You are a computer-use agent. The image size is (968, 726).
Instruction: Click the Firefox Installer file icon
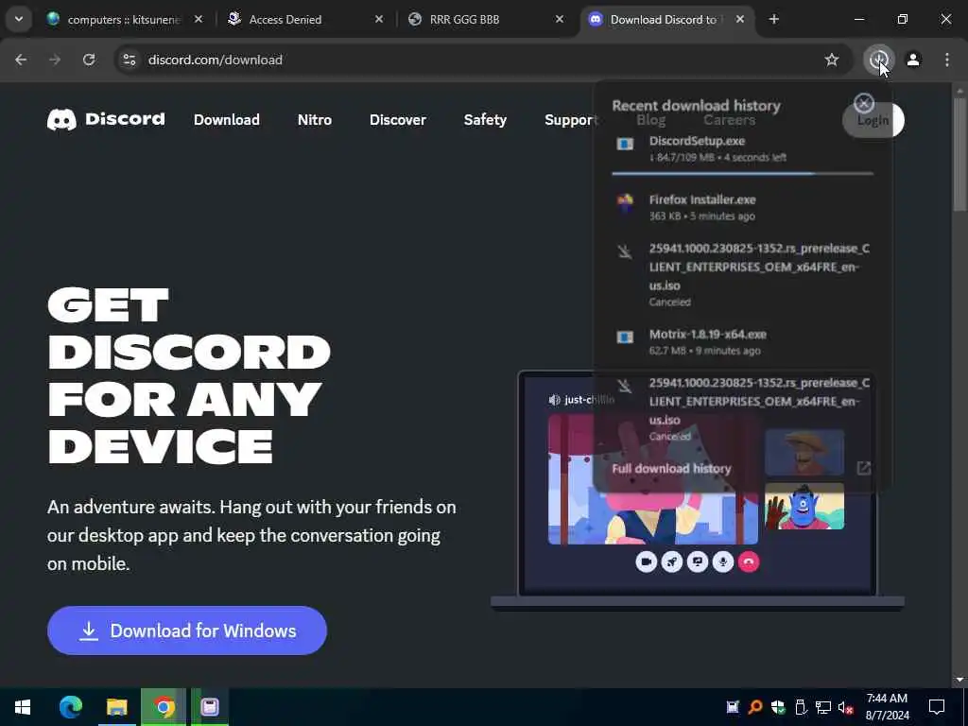pyautogui.click(x=625, y=202)
